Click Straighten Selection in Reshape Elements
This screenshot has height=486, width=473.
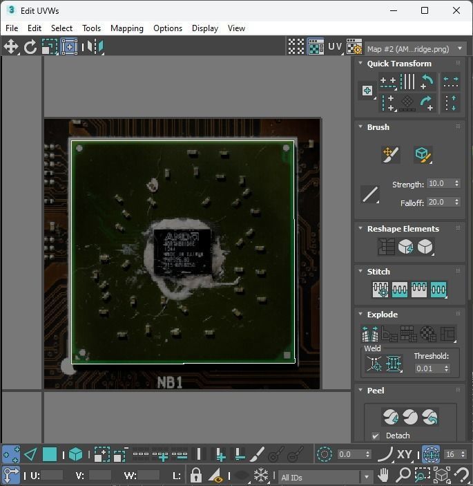point(386,247)
